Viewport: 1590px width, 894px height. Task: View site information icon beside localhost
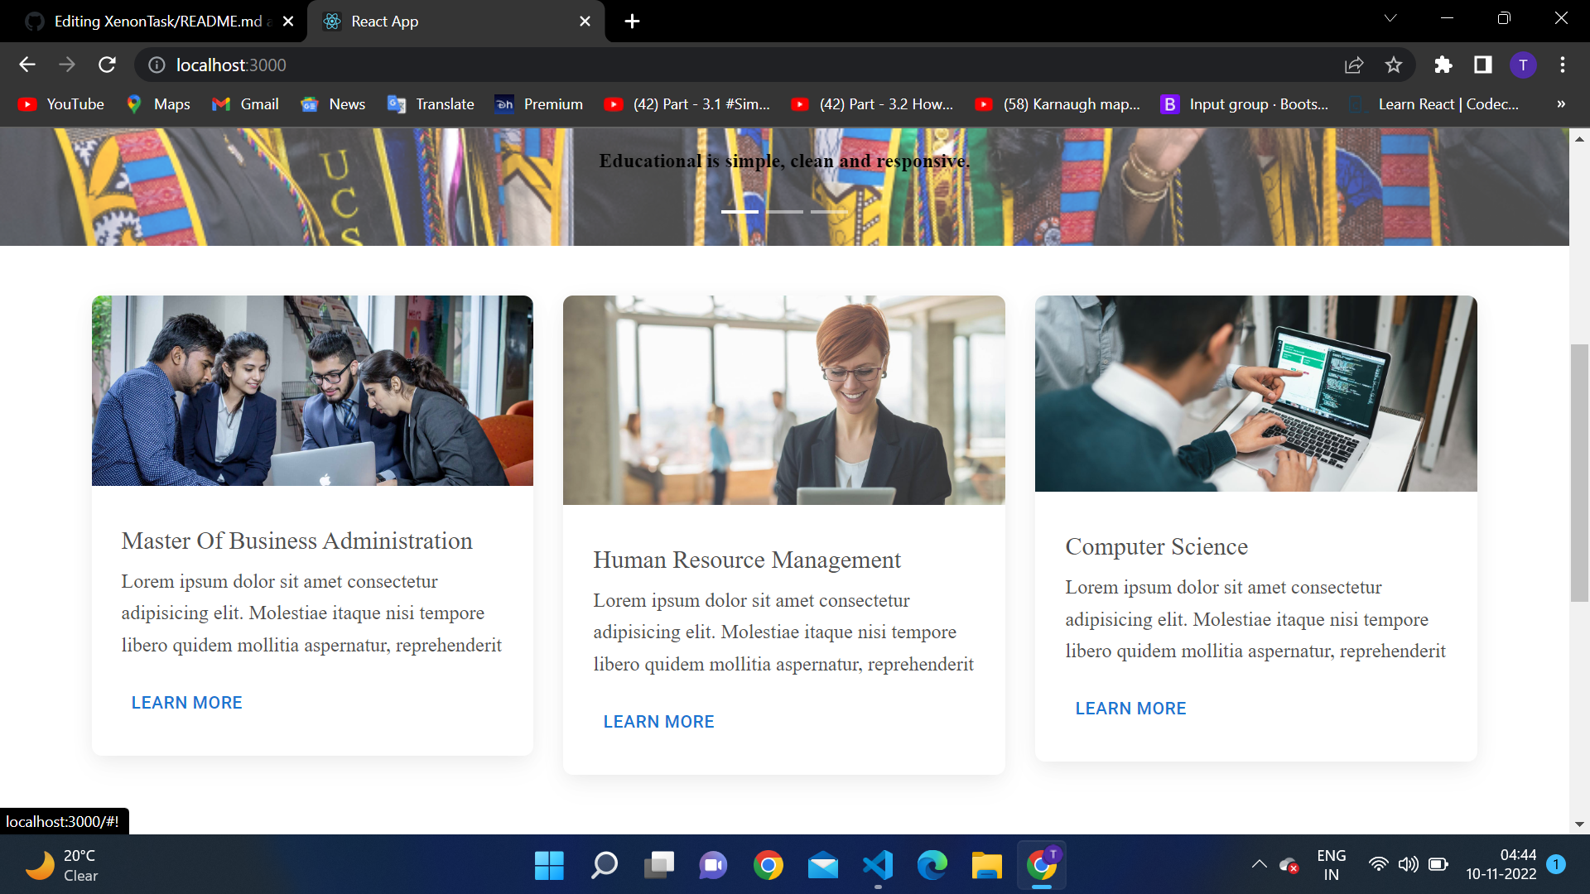pyautogui.click(x=157, y=65)
